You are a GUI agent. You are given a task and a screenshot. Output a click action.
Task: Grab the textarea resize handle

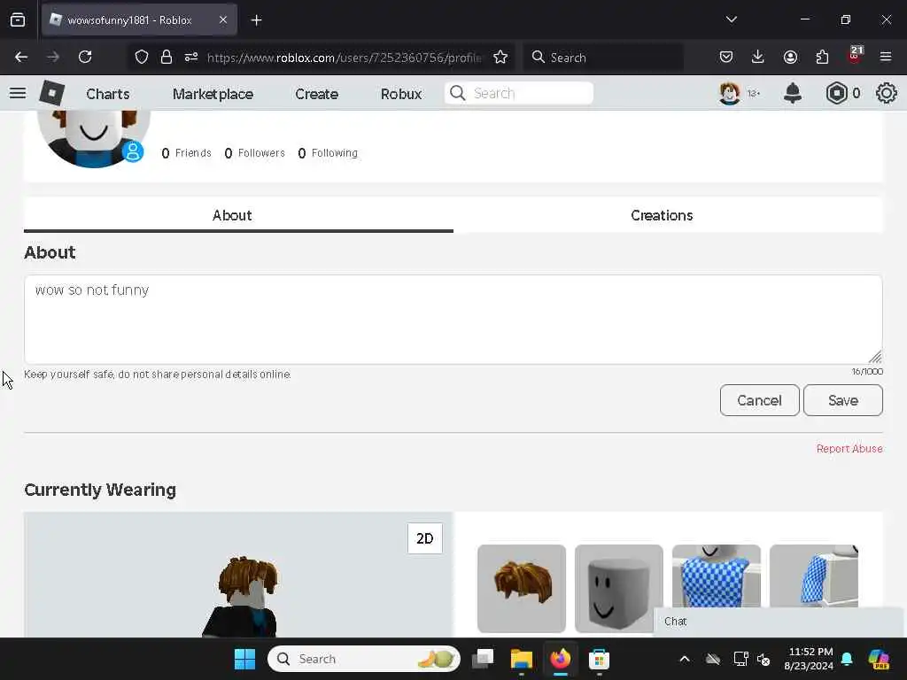(x=875, y=357)
